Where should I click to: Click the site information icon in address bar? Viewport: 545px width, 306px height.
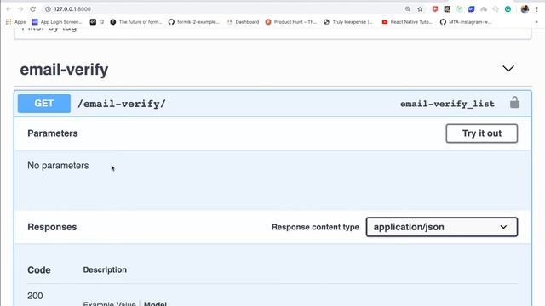click(48, 9)
